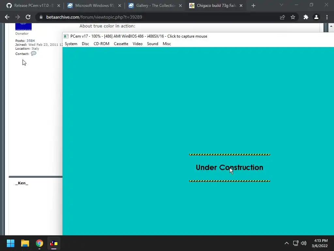Open the Chrome profile icon
This screenshot has height=251, width=334.
[316, 17]
